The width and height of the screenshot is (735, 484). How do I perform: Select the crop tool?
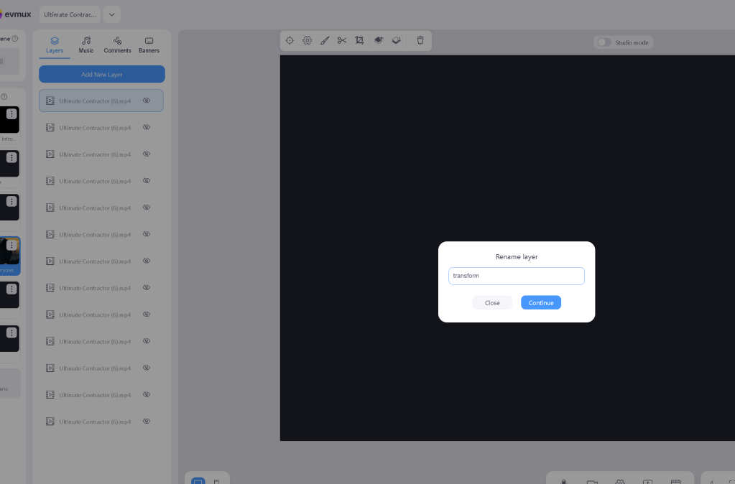(359, 40)
